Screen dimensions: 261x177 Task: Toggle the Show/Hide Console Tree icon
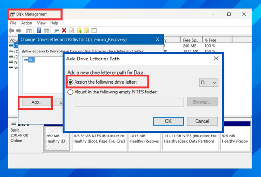tap(29, 31)
